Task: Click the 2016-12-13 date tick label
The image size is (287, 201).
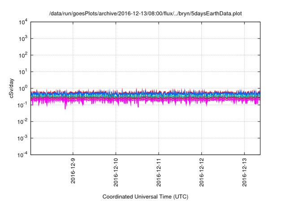Action: 244,172
